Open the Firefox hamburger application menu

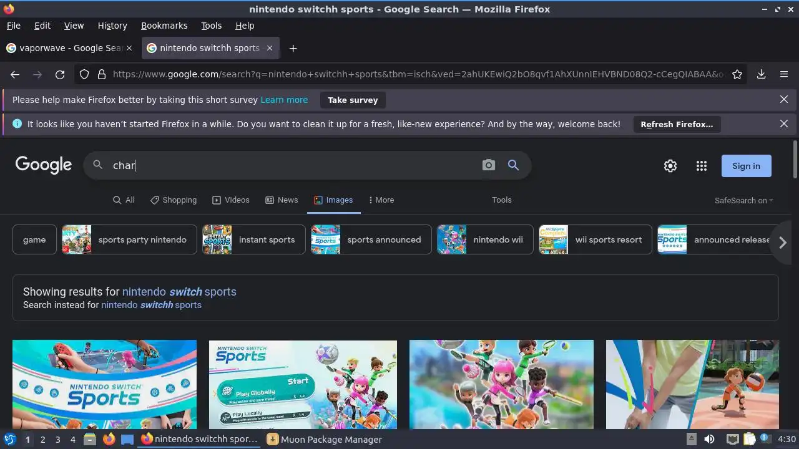click(784, 74)
